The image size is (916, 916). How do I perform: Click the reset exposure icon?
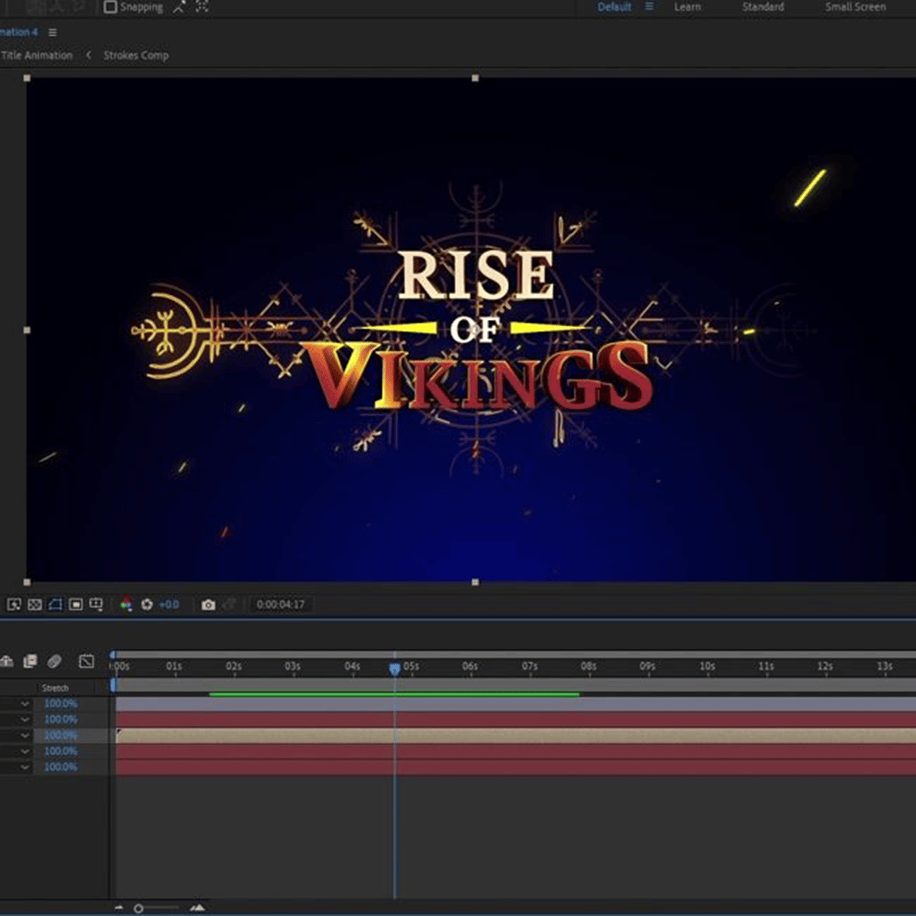point(147,605)
